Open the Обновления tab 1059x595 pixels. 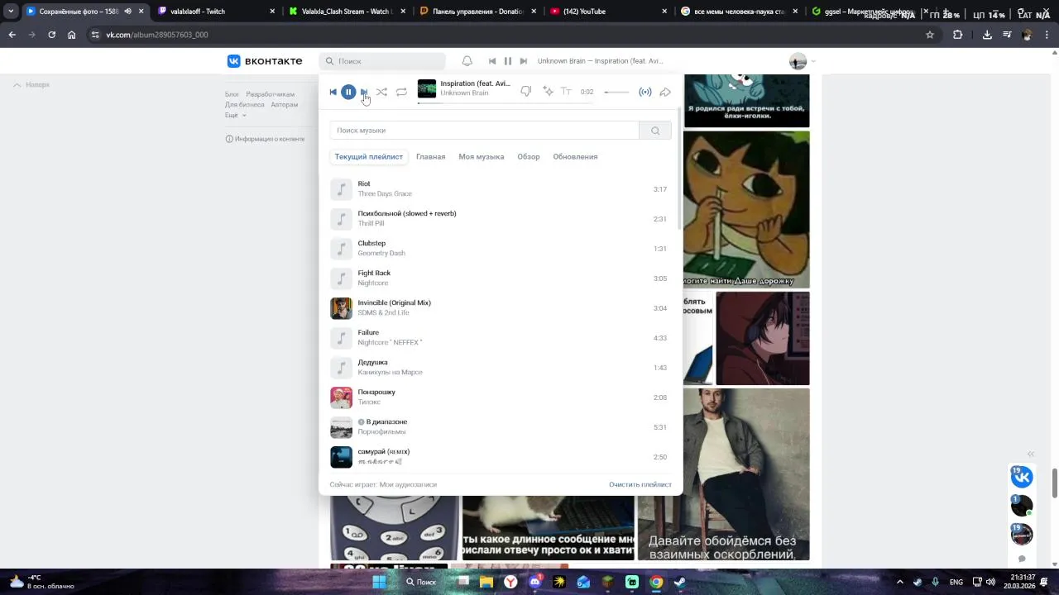pos(575,157)
